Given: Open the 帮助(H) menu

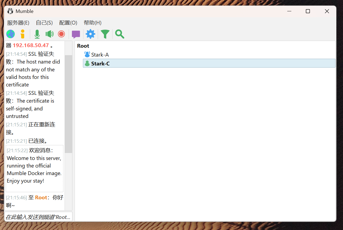Looking at the screenshot, I should tap(92, 23).
